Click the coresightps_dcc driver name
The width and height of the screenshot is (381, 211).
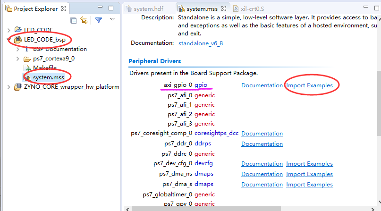(216, 133)
